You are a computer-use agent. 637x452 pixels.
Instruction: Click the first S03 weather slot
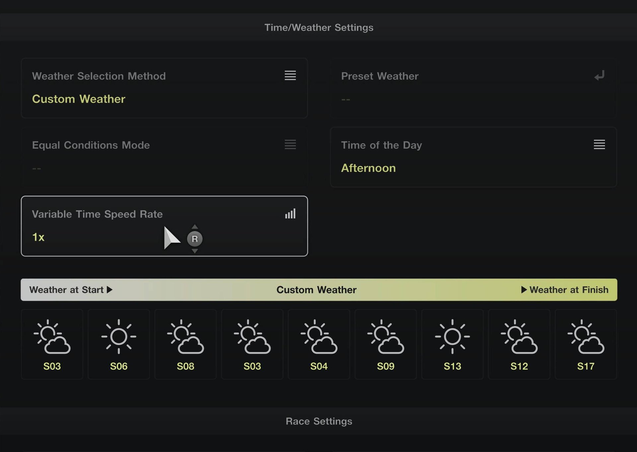(x=52, y=344)
